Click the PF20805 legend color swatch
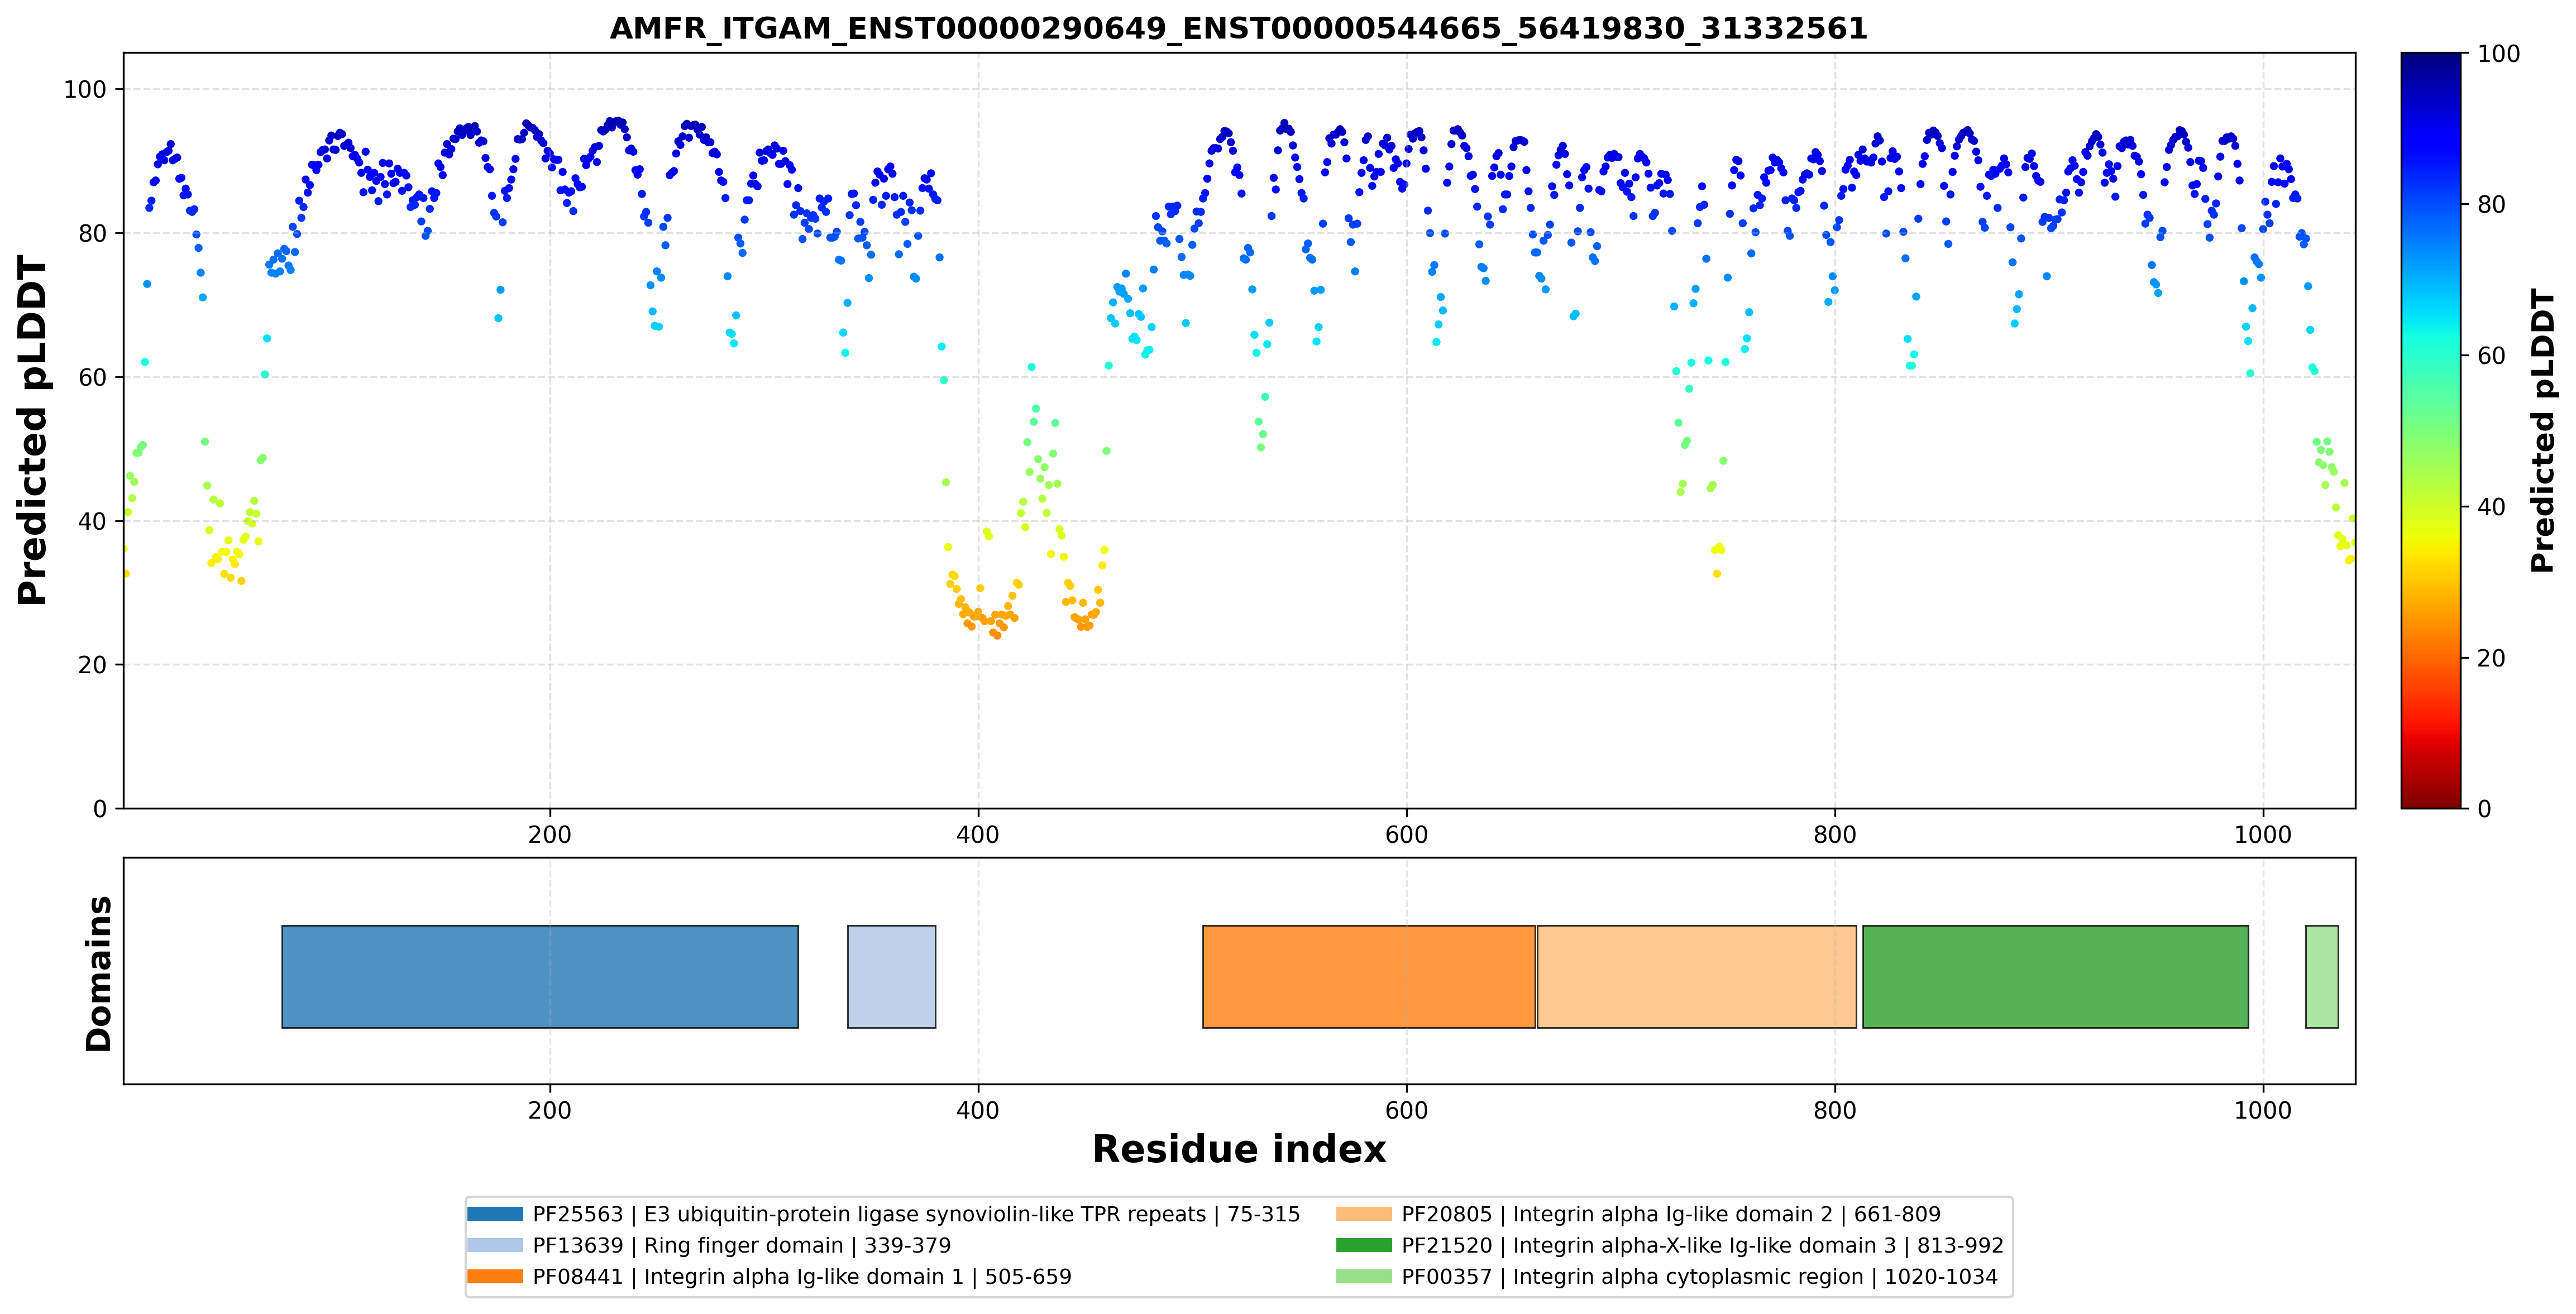2576x1314 pixels. (x=1364, y=1214)
